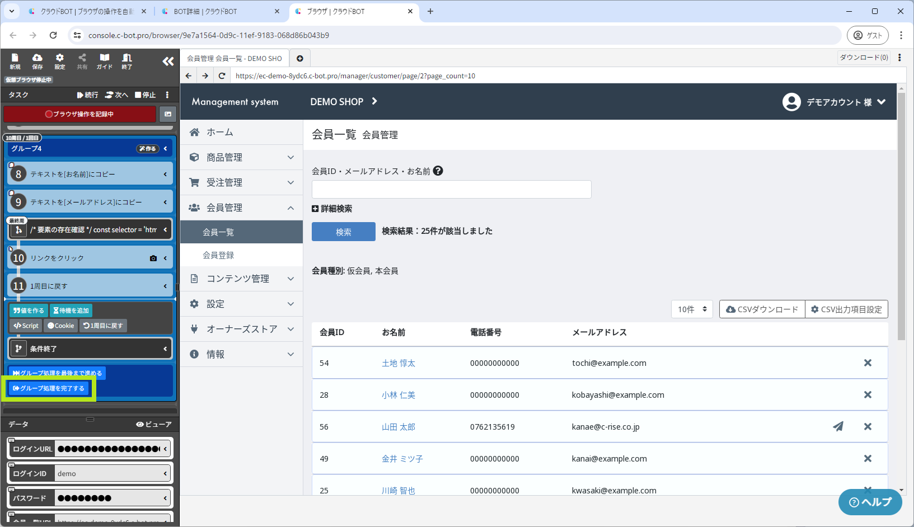The image size is (914, 527).
Task: Click the help question mark beside search label
Action: click(438, 171)
